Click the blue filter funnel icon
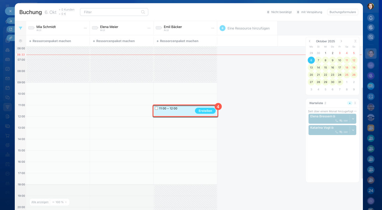Image resolution: width=382 pixels, height=210 pixels. [x=21, y=28]
